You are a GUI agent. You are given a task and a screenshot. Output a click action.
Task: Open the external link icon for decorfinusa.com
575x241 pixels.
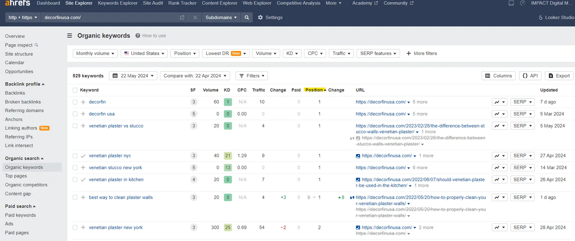[182, 17]
